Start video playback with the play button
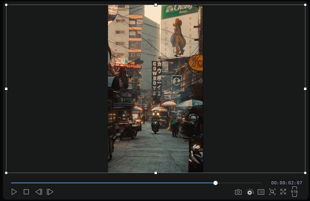 pyautogui.click(x=14, y=192)
